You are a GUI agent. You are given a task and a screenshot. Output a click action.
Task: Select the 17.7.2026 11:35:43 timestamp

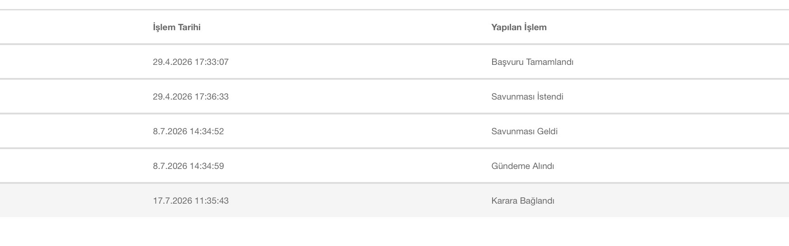coord(191,201)
